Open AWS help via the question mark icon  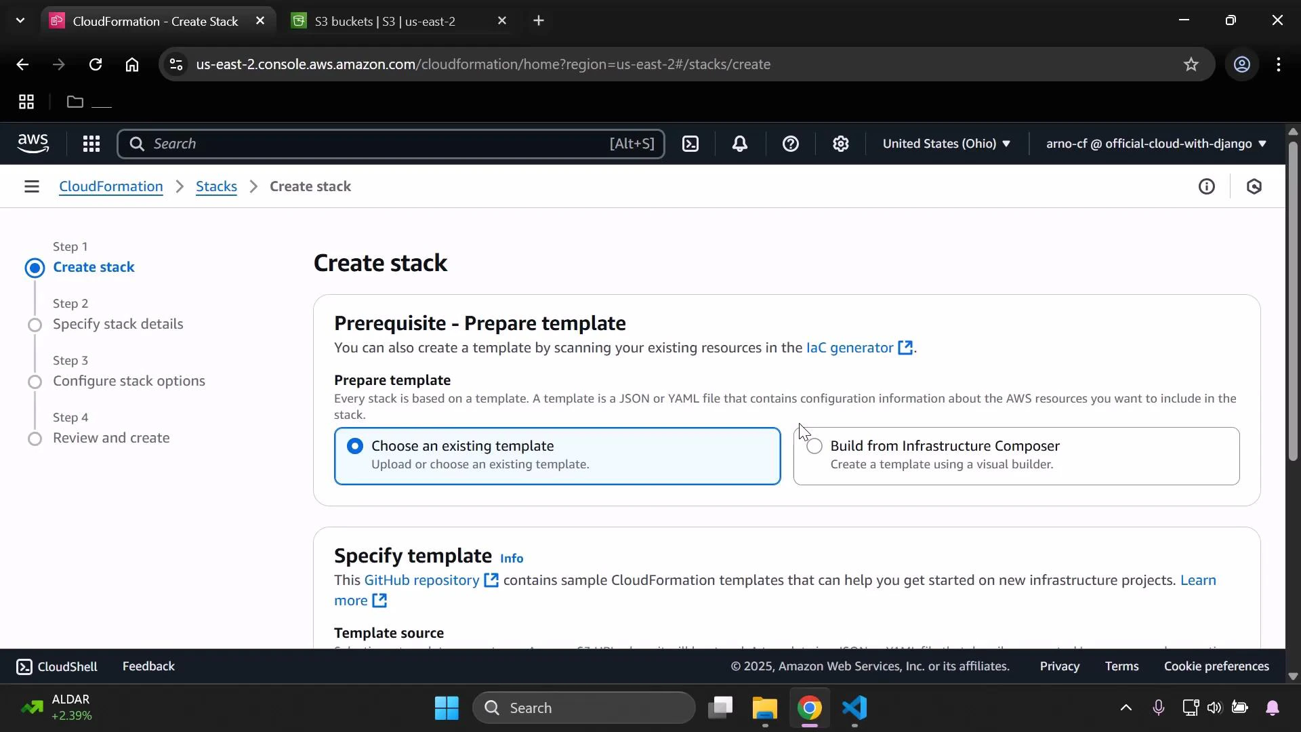click(x=791, y=144)
